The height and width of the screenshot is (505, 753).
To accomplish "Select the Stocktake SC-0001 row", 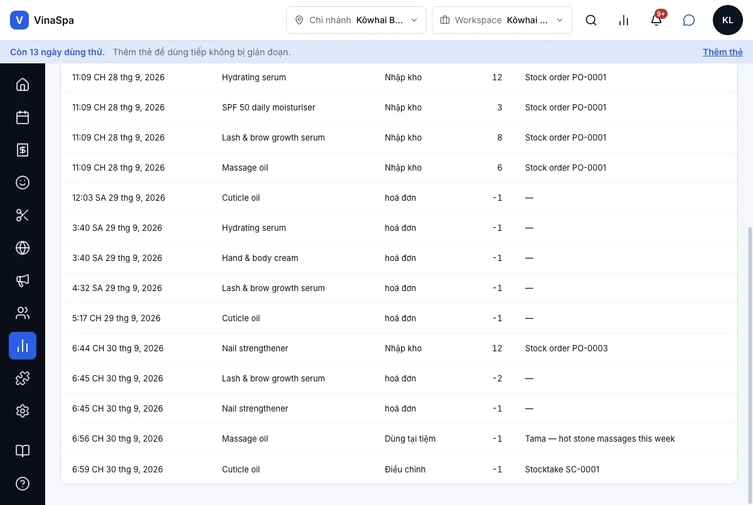I will pos(399,469).
